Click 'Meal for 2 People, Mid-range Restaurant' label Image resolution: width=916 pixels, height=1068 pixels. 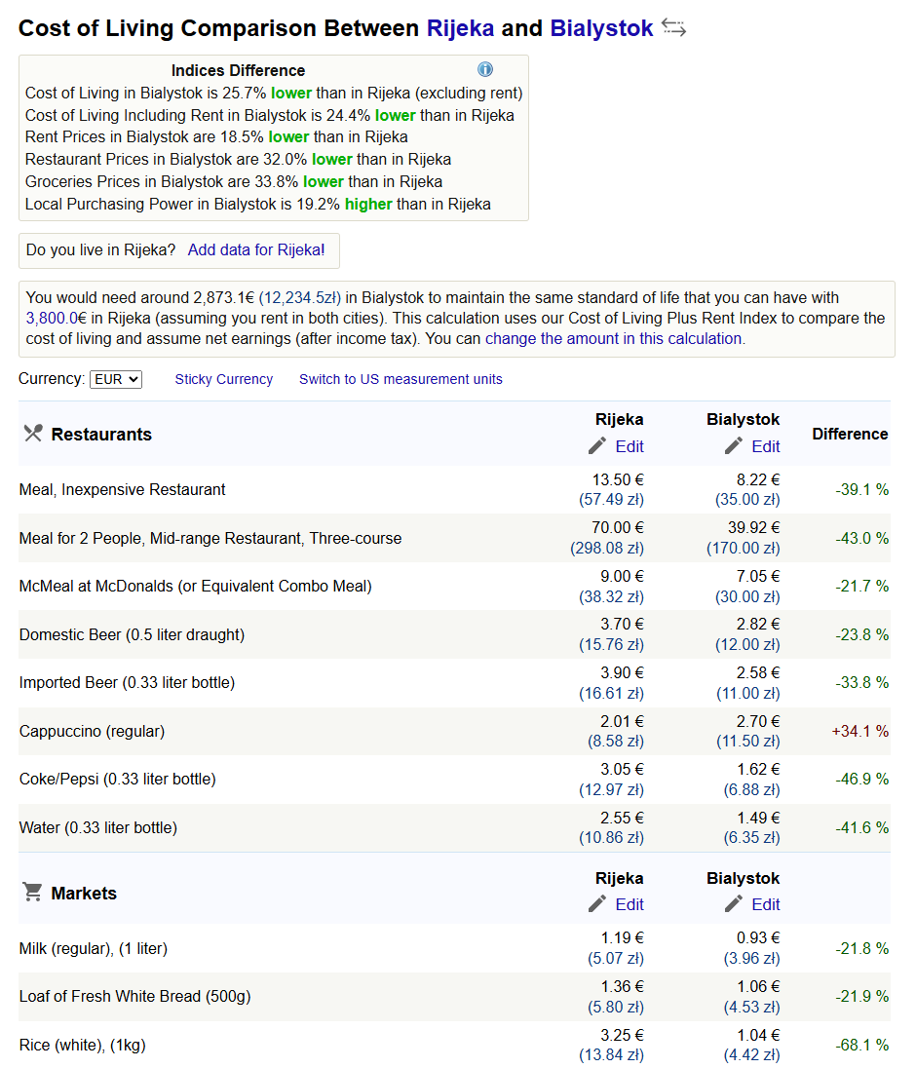(x=210, y=538)
